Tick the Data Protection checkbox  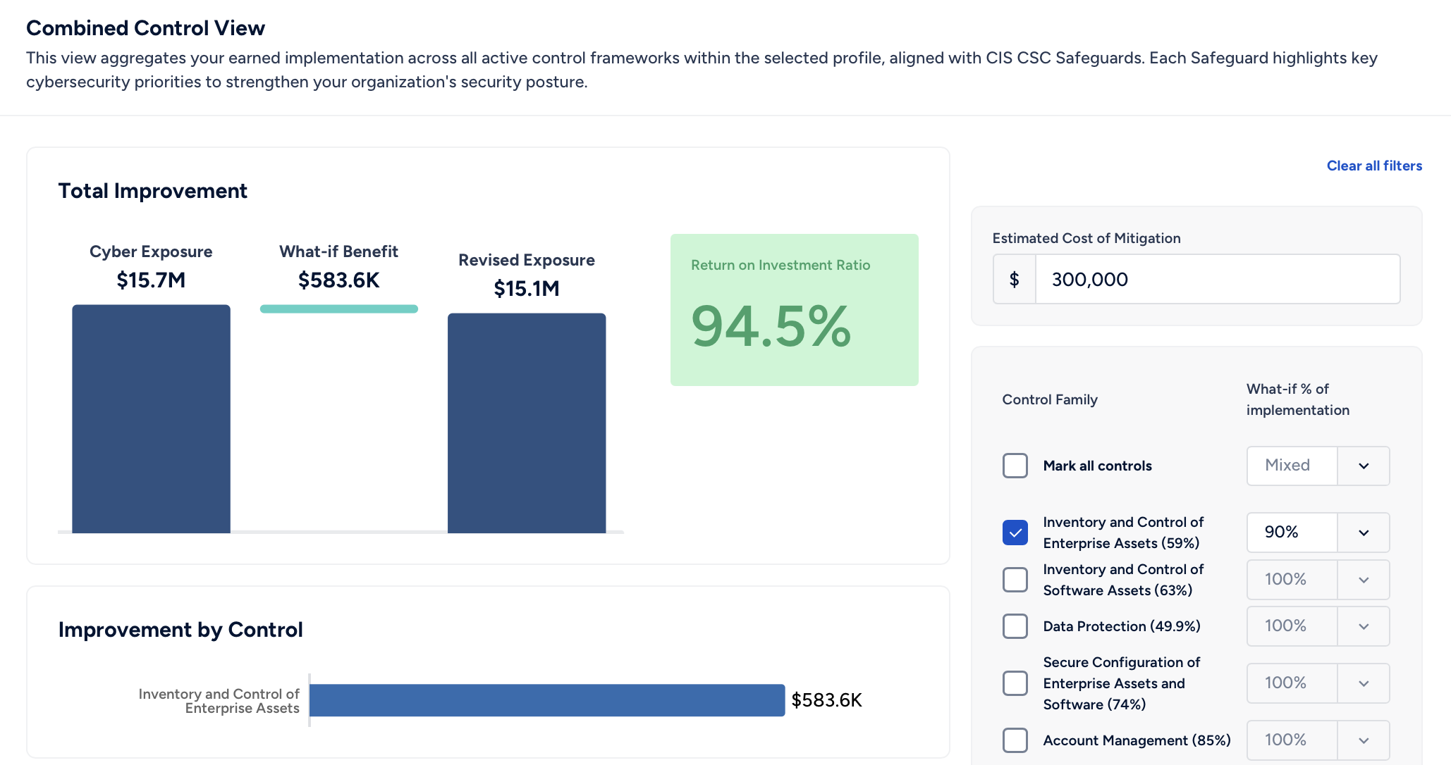(1015, 626)
